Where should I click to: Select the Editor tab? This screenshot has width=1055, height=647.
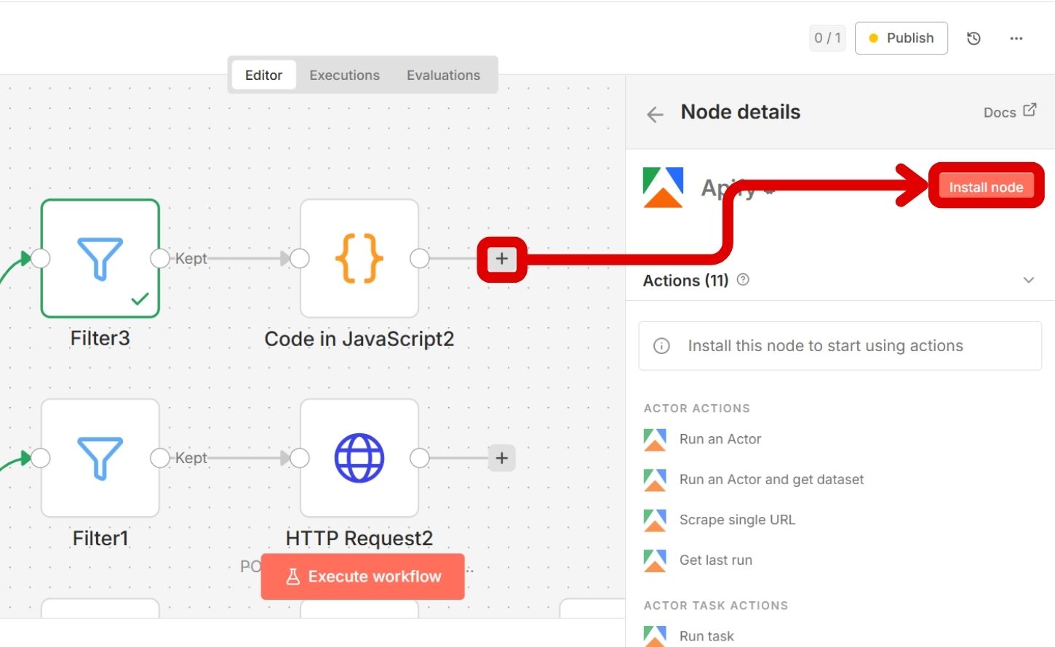263,75
